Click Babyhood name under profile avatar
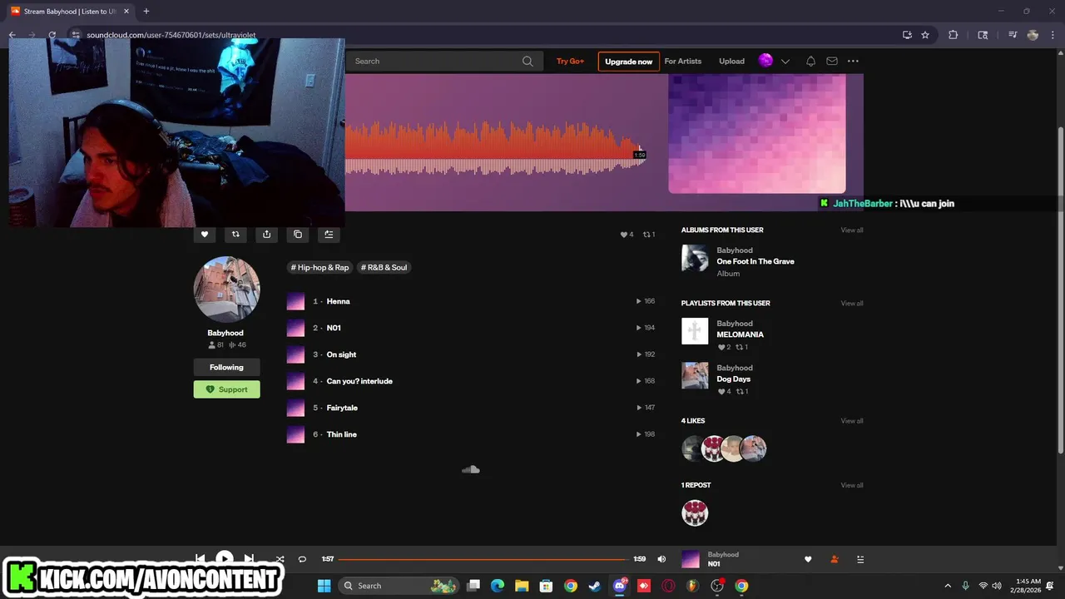The image size is (1065, 599). (225, 333)
